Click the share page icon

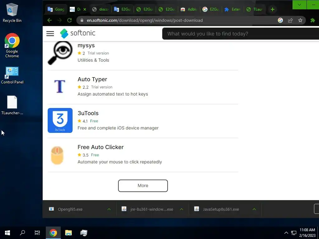coord(290,20)
